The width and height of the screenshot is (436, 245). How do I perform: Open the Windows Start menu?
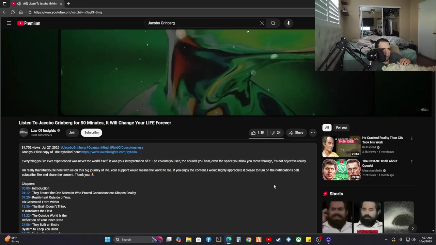[x=108, y=240]
